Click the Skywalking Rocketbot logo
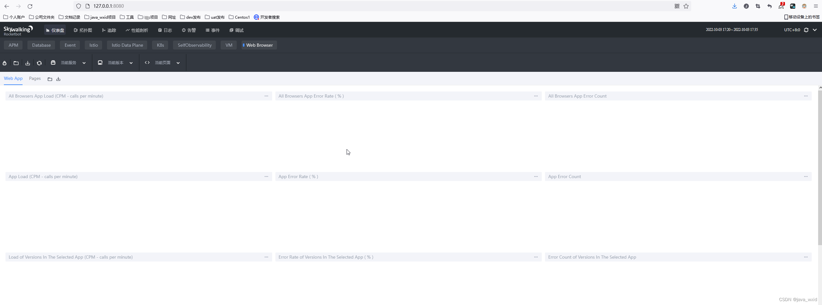Screen dimensions: 822x305 (18, 30)
